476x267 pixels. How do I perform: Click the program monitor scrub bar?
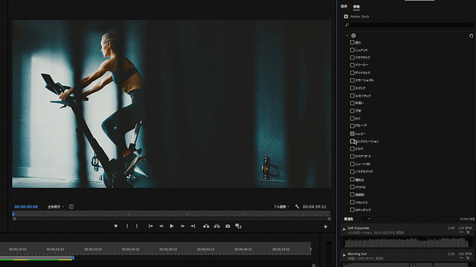(x=171, y=214)
